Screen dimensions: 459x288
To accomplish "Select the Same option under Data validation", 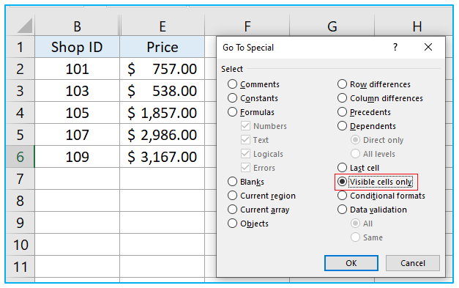I will tap(355, 237).
